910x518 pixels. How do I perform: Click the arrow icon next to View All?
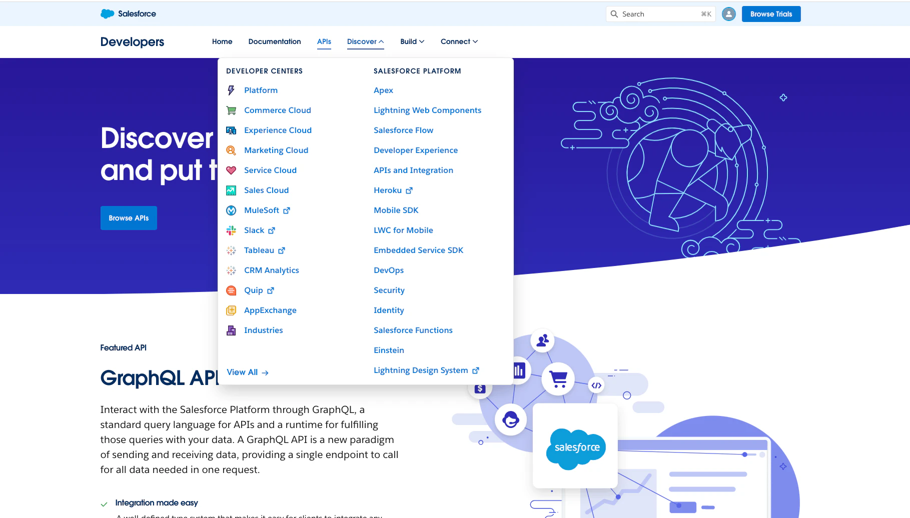click(x=265, y=372)
